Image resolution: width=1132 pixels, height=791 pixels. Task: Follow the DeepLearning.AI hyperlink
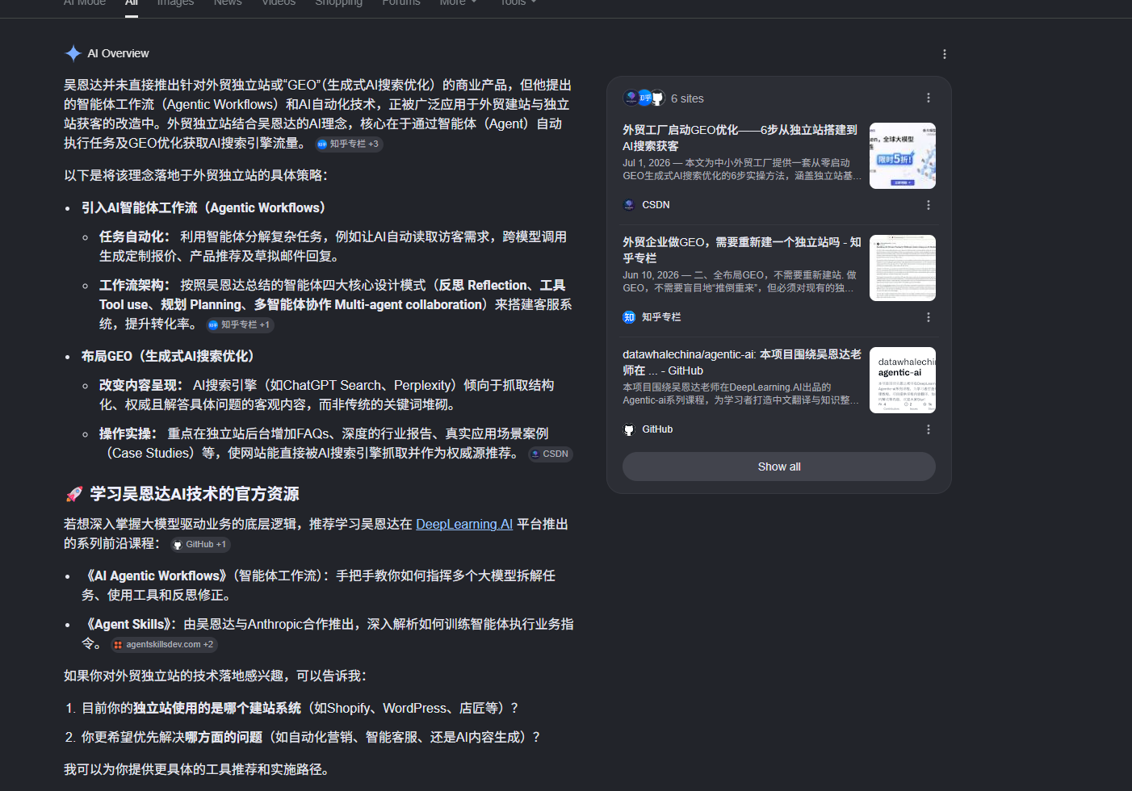point(464,524)
